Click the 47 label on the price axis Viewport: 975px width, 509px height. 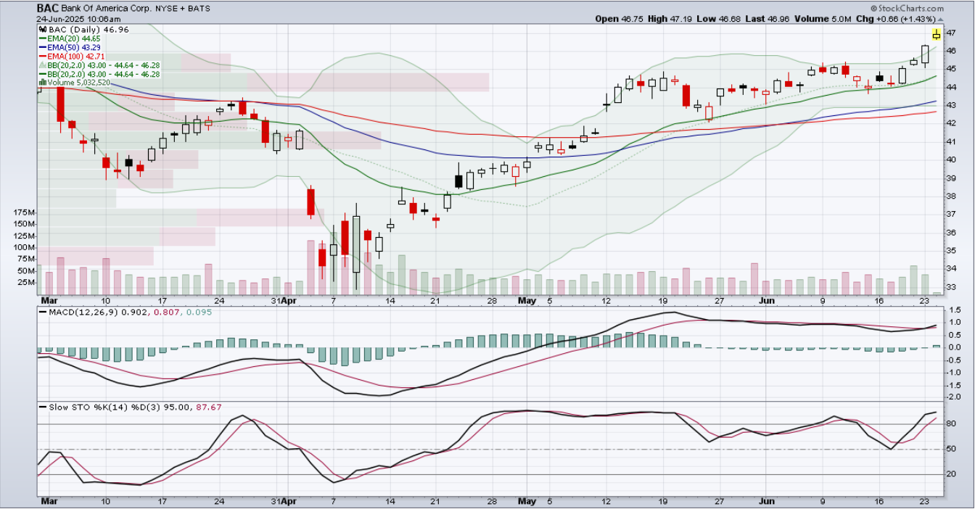click(x=950, y=33)
